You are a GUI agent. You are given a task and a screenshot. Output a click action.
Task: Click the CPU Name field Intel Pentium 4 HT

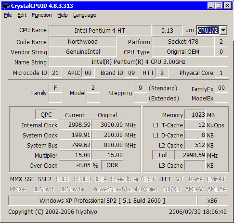point(100,30)
